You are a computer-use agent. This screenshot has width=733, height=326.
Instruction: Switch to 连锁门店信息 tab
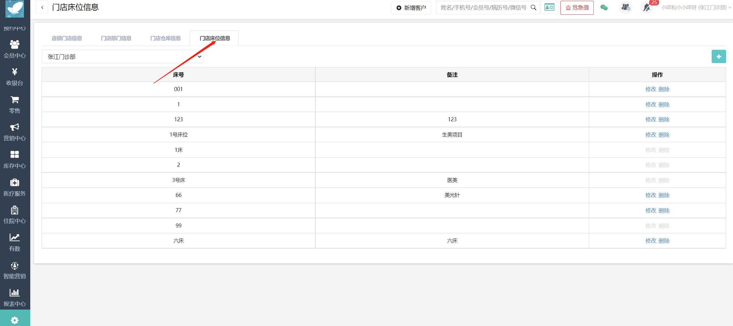67,38
